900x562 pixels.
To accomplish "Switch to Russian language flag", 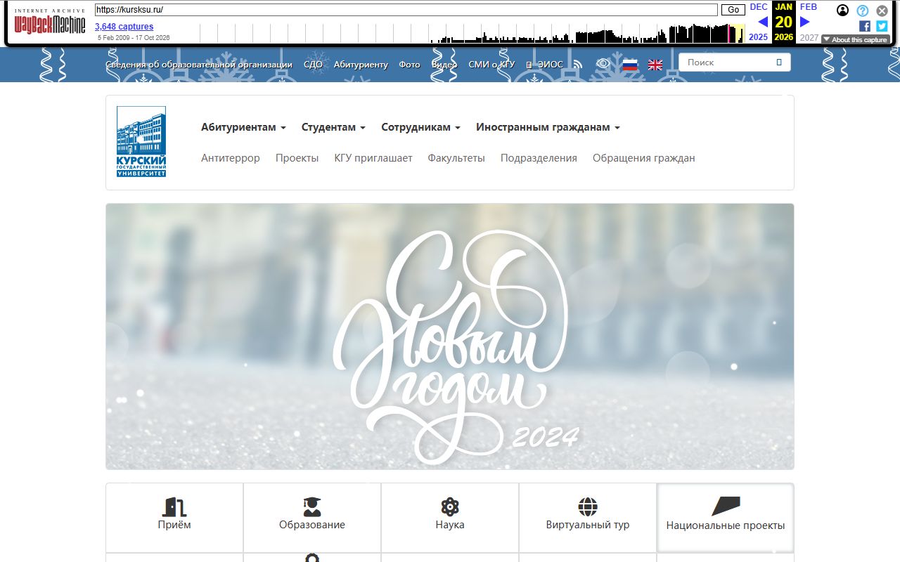I will pos(630,65).
